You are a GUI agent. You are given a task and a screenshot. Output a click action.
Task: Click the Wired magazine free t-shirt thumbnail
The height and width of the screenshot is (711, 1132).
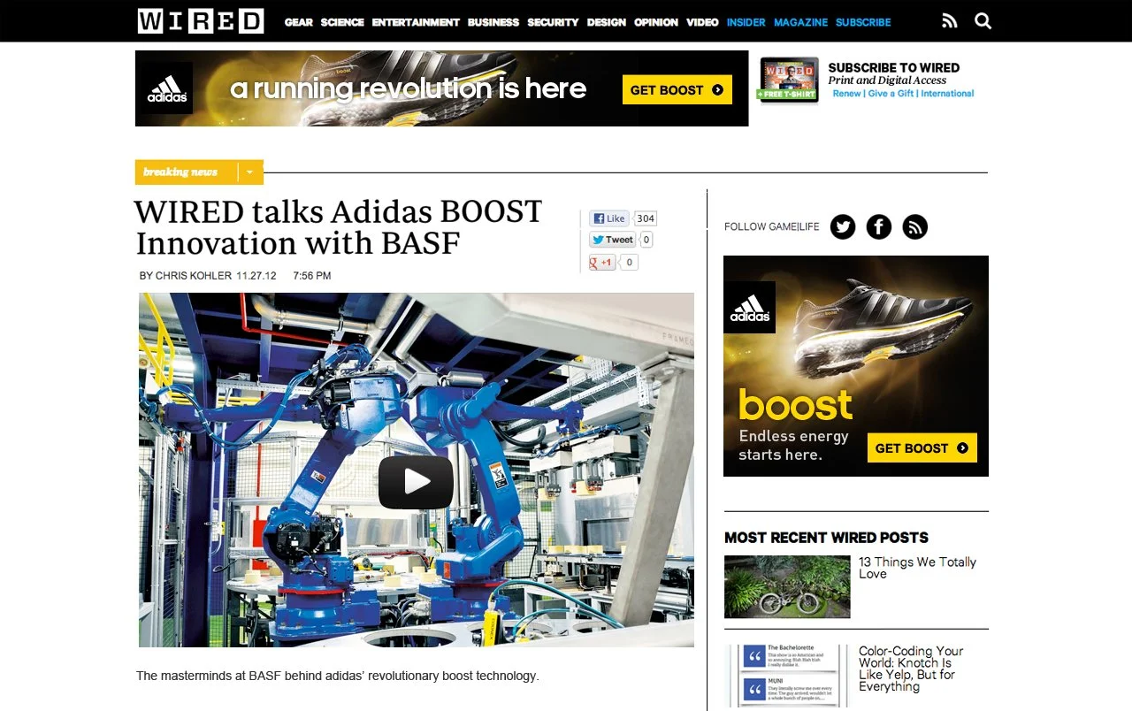[788, 80]
